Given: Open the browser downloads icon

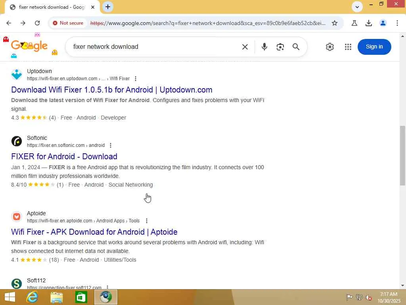Looking at the screenshot, I should tap(369, 23).
